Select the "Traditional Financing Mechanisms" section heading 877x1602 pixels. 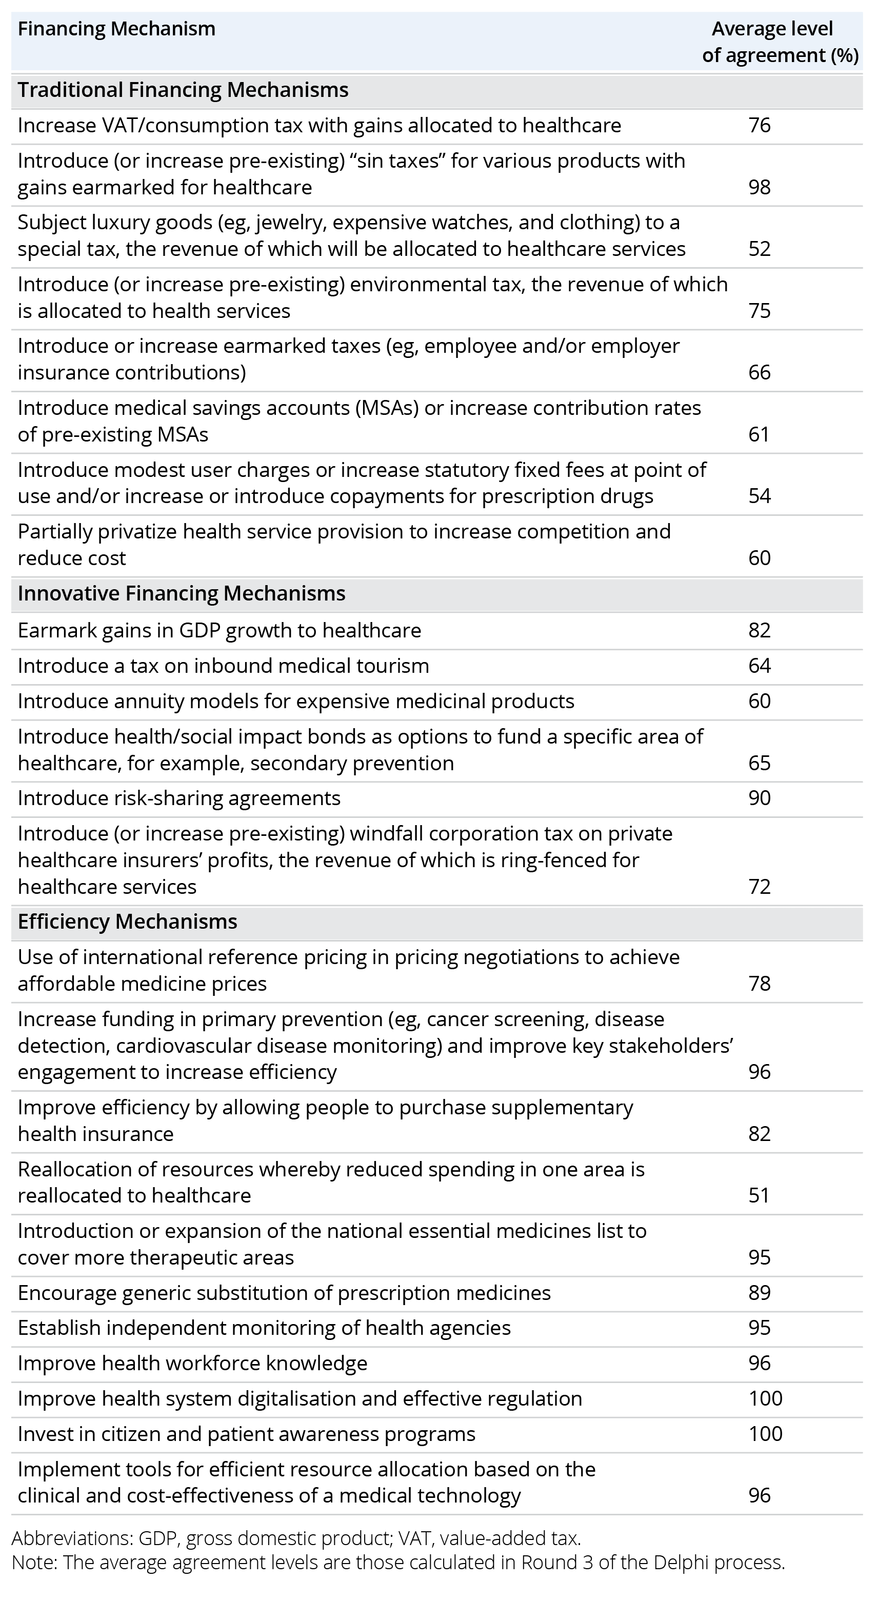pyautogui.click(x=182, y=90)
